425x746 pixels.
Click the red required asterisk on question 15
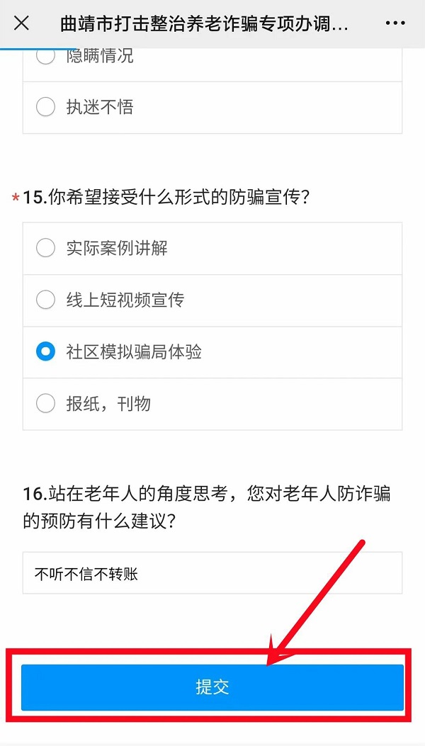pyautogui.click(x=16, y=200)
